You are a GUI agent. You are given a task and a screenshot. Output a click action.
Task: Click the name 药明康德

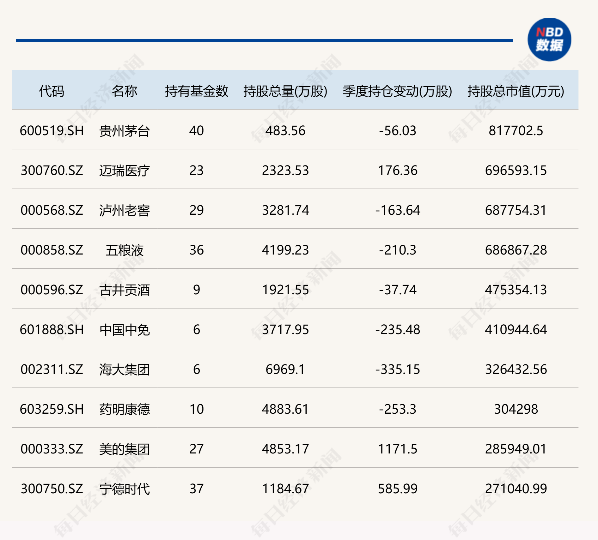(x=124, y=409)
